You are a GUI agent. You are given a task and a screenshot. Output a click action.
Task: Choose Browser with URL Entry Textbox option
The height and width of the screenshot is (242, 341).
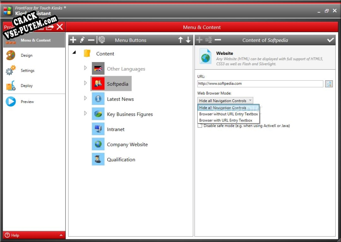226,121
